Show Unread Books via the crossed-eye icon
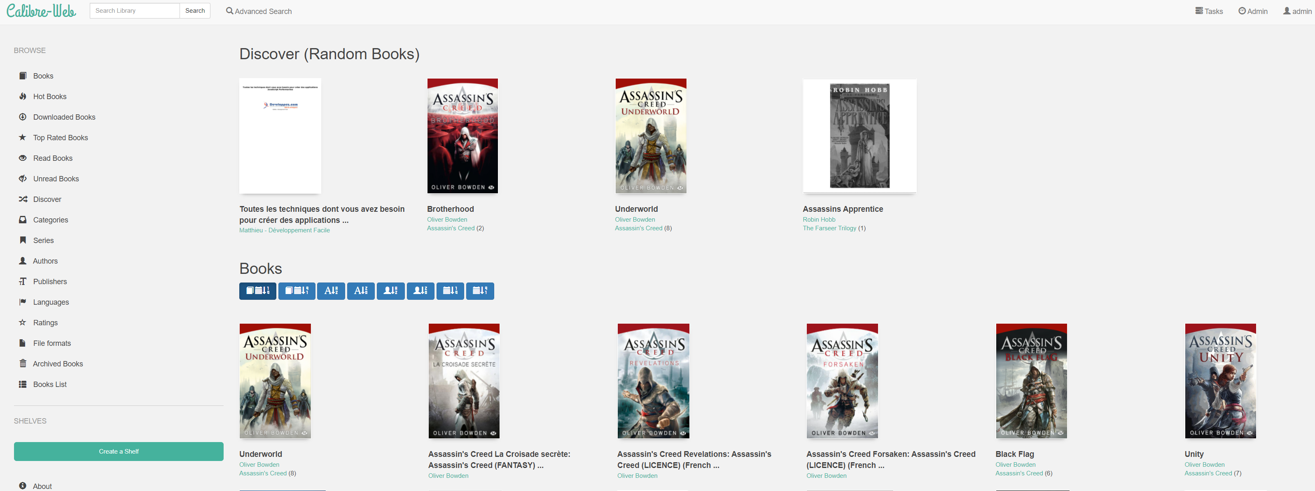Image resolution: width=1315 pixels, height=491 pixels. point(23,178)
